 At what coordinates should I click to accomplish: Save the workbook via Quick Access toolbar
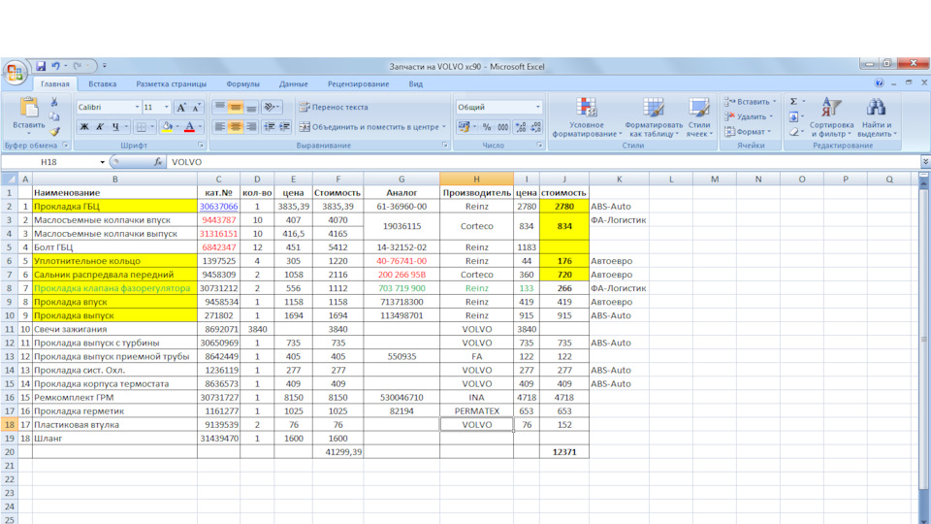[41, 66]
